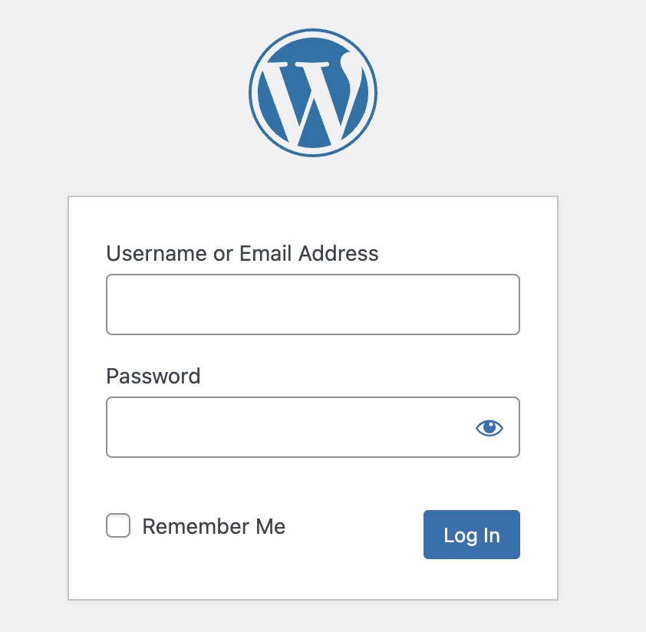The width and height of the screenshot is (646, 632).
Task: Click the blue W emblem above the form
Action: tap(313, 94)
